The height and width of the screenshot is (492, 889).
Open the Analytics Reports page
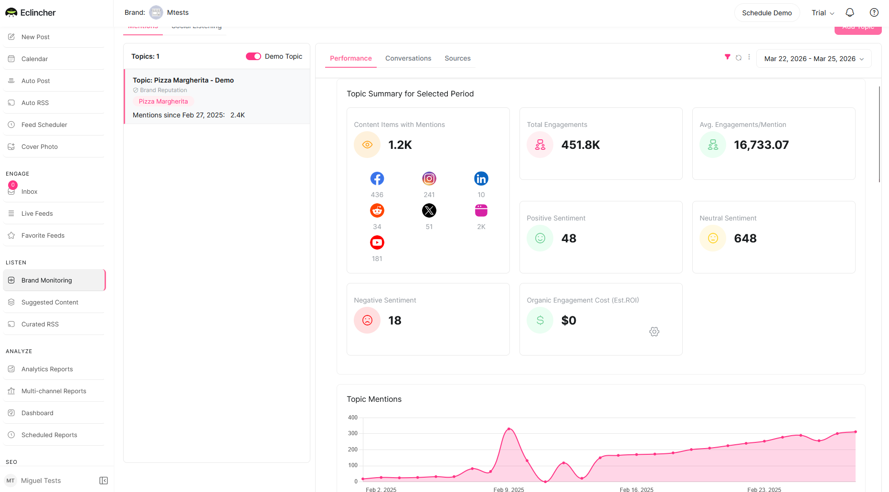47,369
